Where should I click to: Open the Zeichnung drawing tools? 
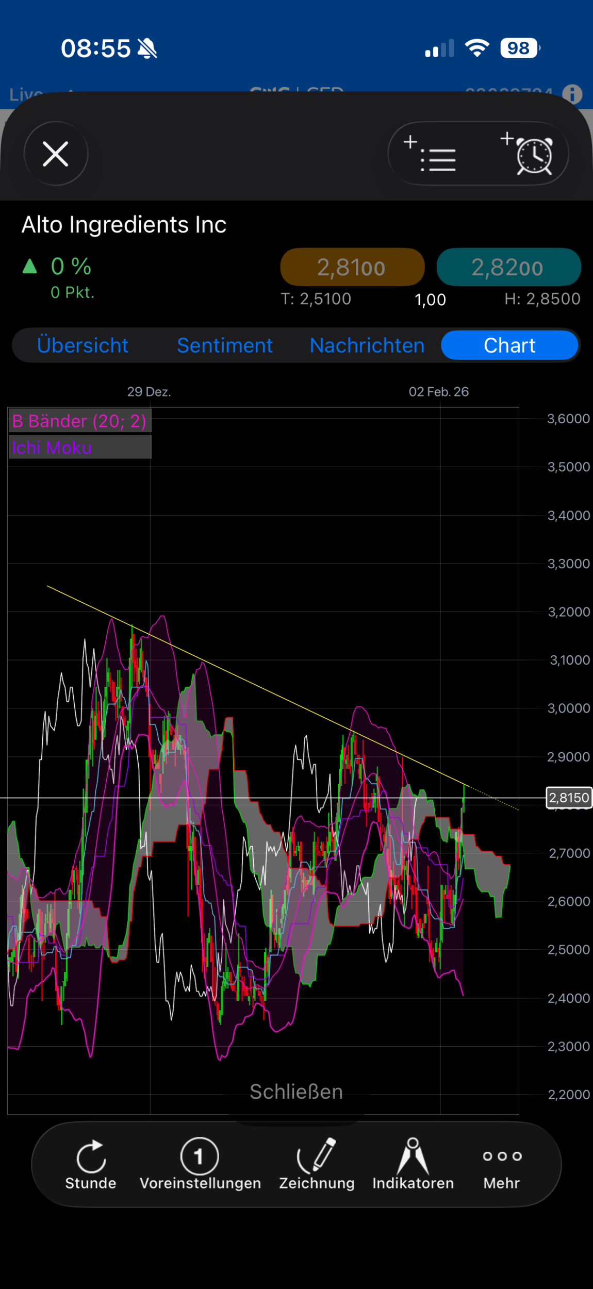click(317, 1164)
